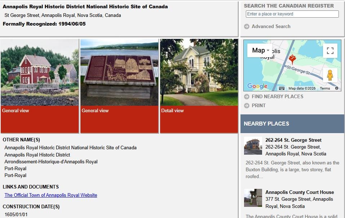Screen dimensions: 345x218
Task: View Google Maps Terms
Action: point(324,88)
